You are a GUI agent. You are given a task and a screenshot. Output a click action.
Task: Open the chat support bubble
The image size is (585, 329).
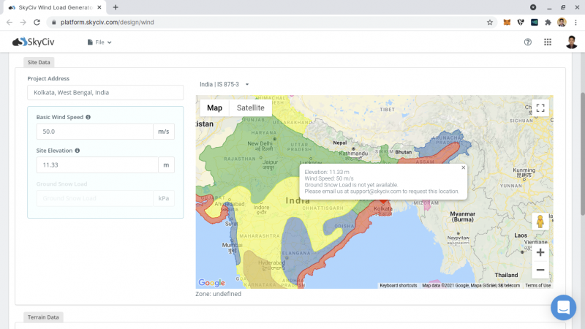[563, 308]
